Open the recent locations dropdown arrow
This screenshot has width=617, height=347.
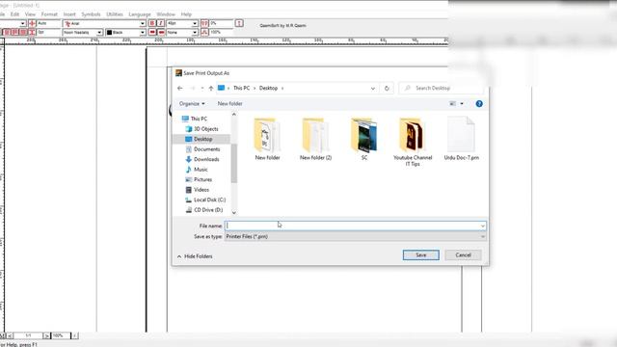201,88
